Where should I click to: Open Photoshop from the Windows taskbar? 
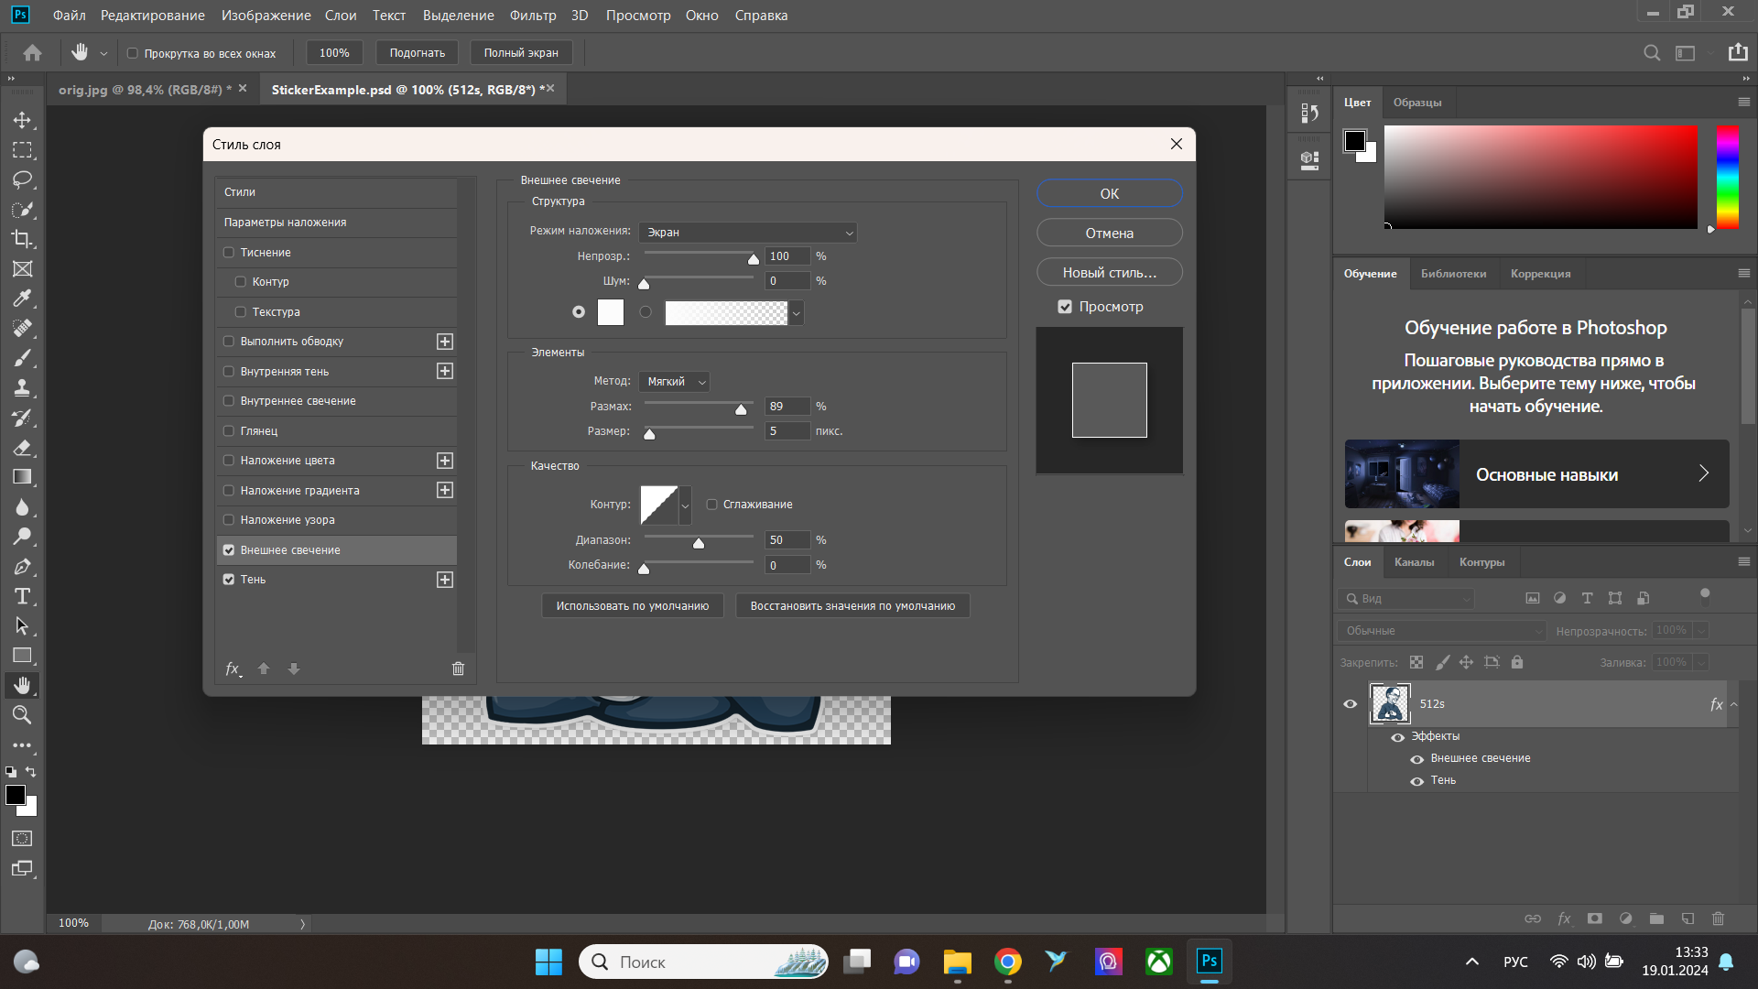(x=1209, y=962)
